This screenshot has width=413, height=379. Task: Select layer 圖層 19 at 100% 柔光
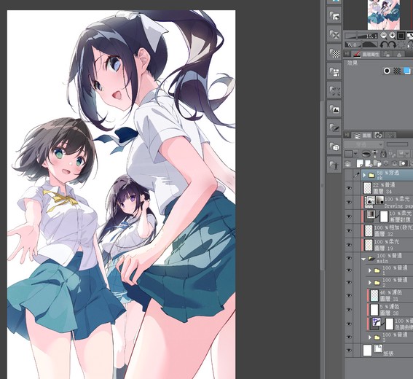(x=388, y=245)
